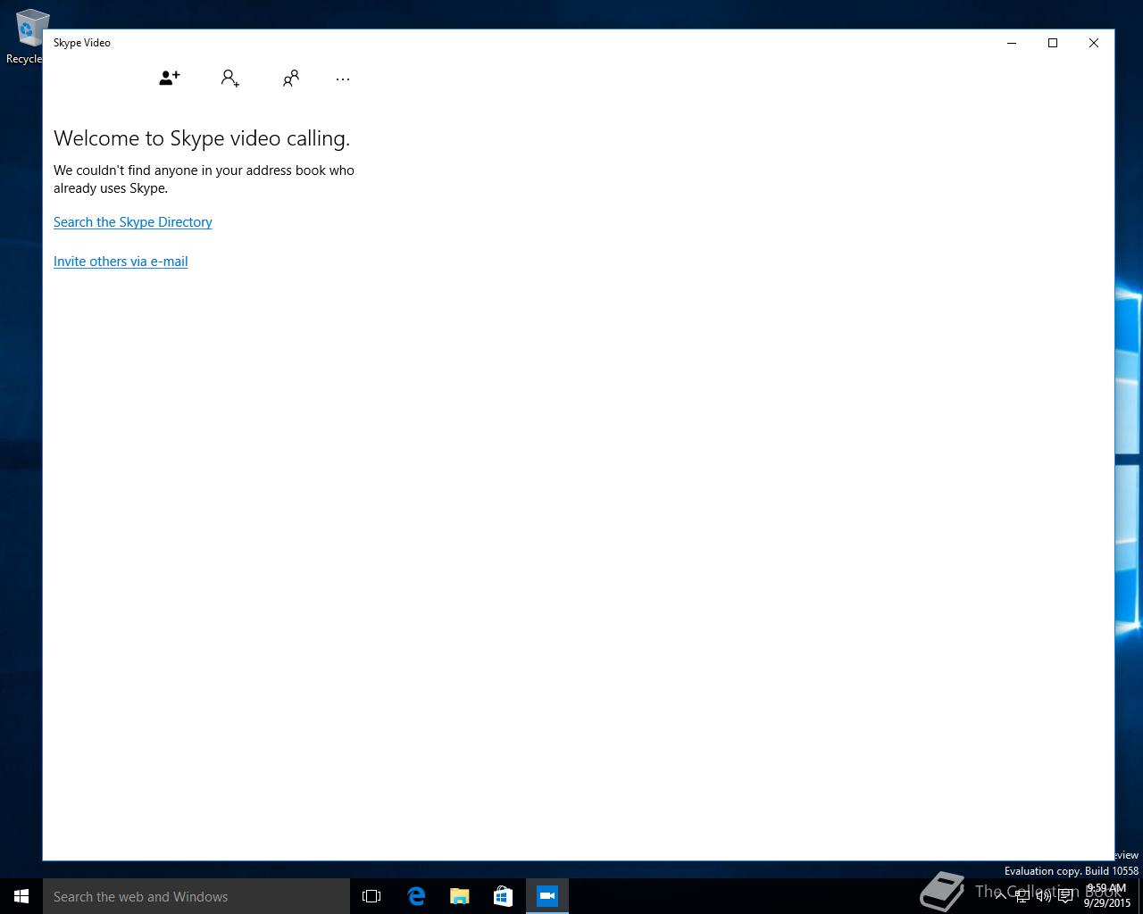
Task: Click the Skype Video window title text
Action: coord(82,43)
